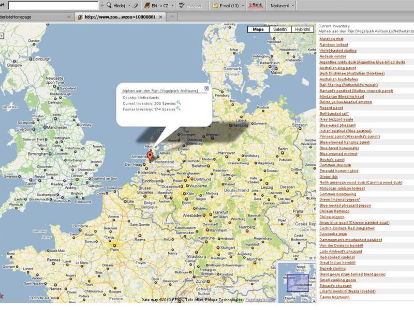Open the Indian peafowl (Blue peafowl) link
The image size is (414, 310).
click(x=345, y=131)
